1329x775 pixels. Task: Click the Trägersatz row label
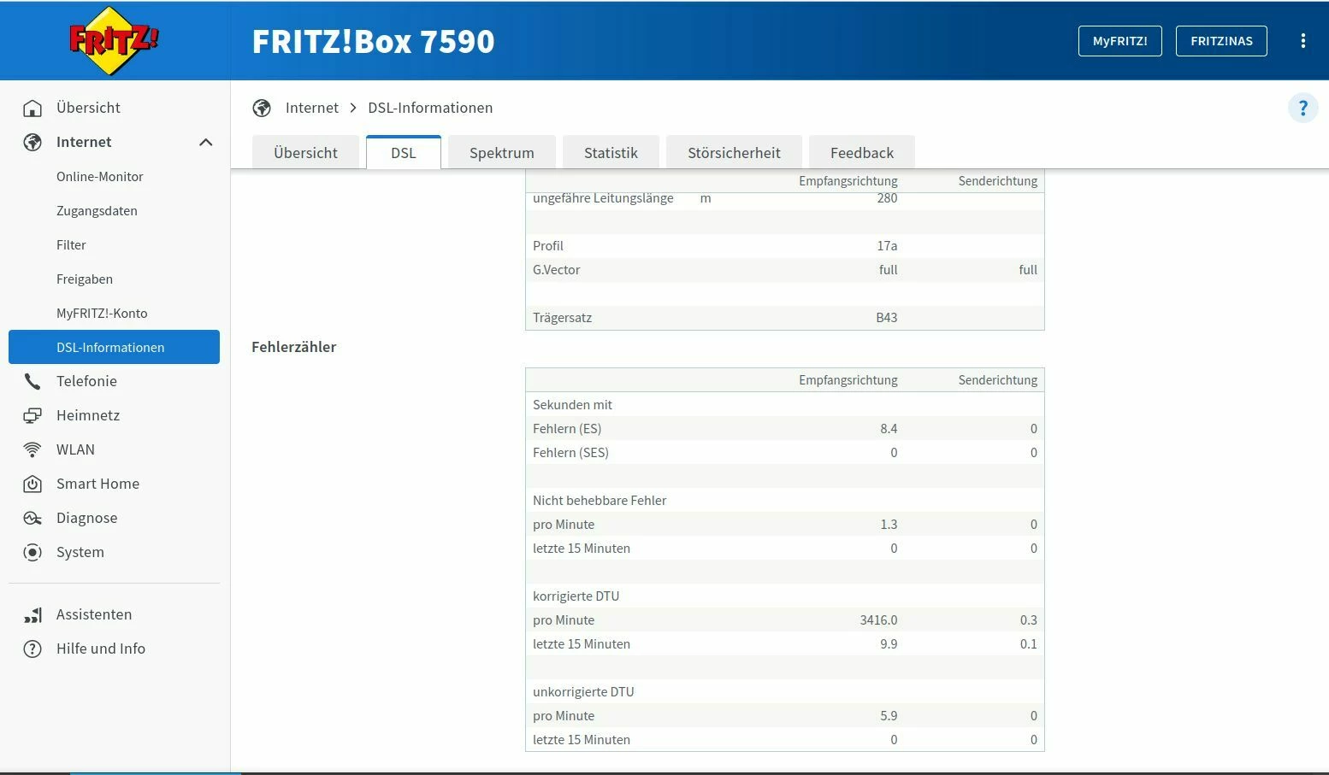562,318
